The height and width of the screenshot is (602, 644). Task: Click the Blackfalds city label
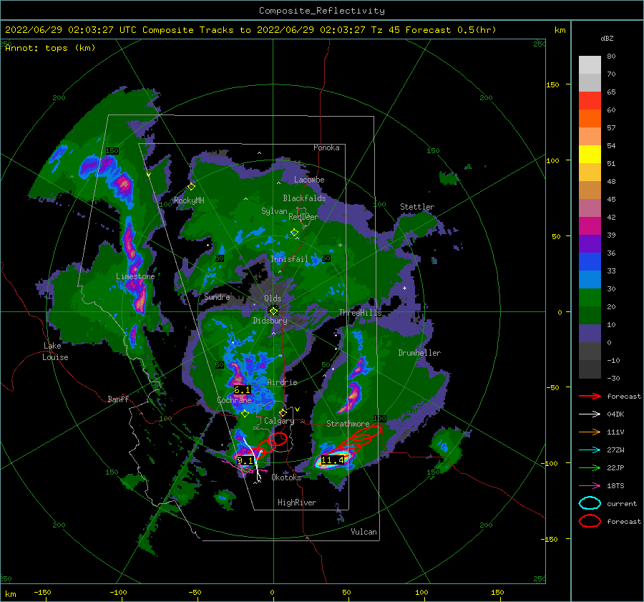coord(304,198)
